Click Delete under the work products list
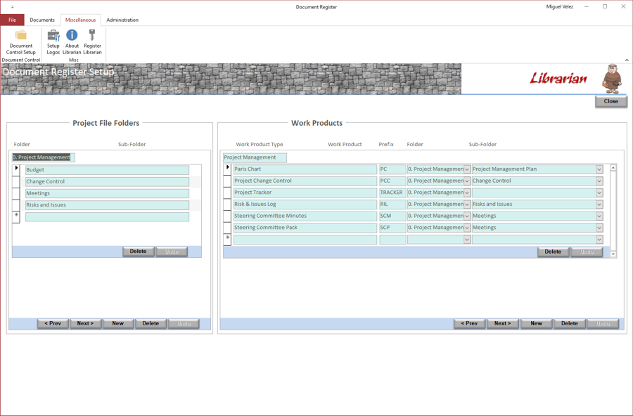The width and height of the screenshot is (633, 416). 553,252
